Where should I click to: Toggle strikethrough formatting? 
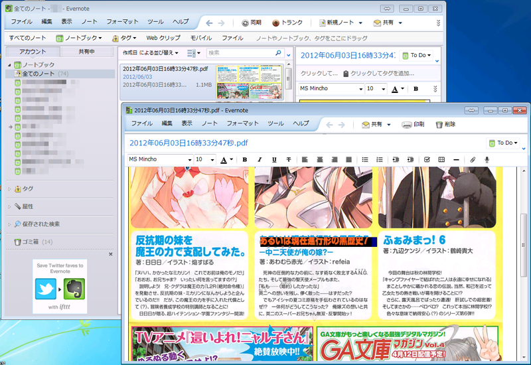point(288,160)
